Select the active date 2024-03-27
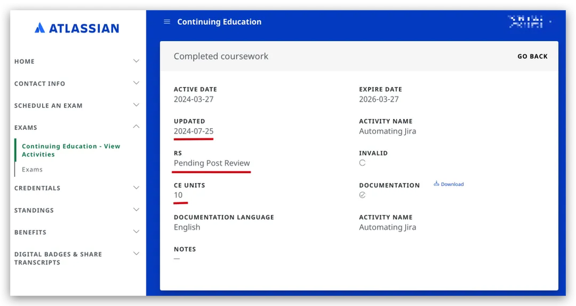The width and height of the screenshot is (576, 306). coord(194,99)
